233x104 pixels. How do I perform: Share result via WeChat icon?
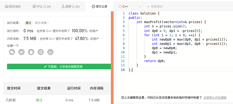pos(12,52)
